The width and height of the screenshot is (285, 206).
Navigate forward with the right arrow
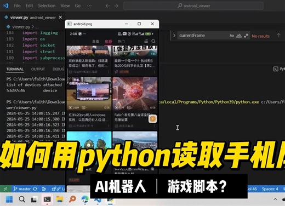coord(116,6)
